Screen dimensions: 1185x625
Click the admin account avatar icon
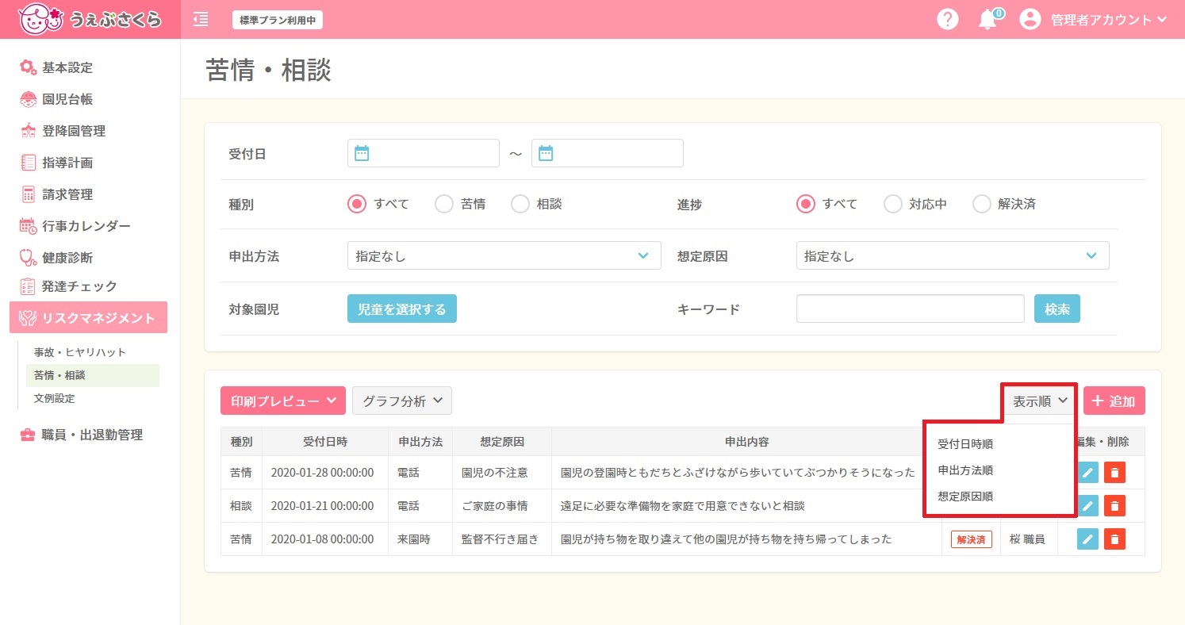click(1030, 20)
